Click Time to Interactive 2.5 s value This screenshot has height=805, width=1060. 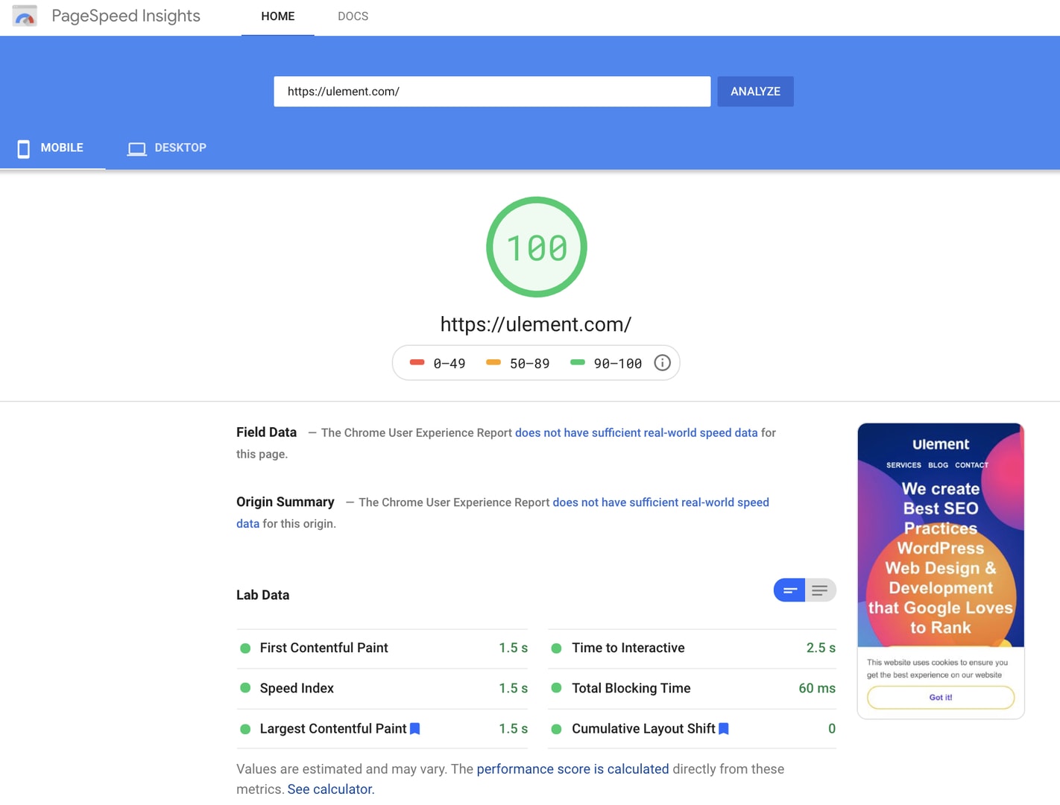pos(821,648)
